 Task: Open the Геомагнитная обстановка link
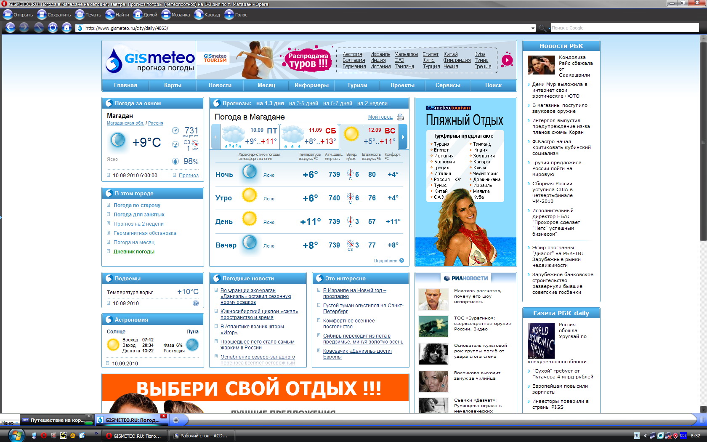[145, 233]
